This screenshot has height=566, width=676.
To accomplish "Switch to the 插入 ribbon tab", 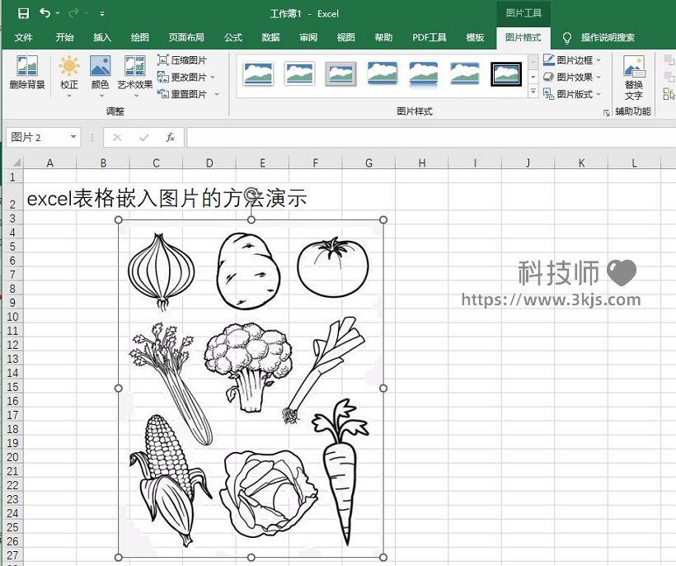I will [x=102, y=37].
